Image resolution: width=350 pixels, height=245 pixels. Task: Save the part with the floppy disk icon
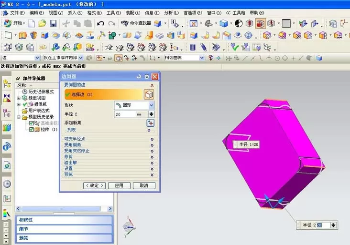(53, 23)
